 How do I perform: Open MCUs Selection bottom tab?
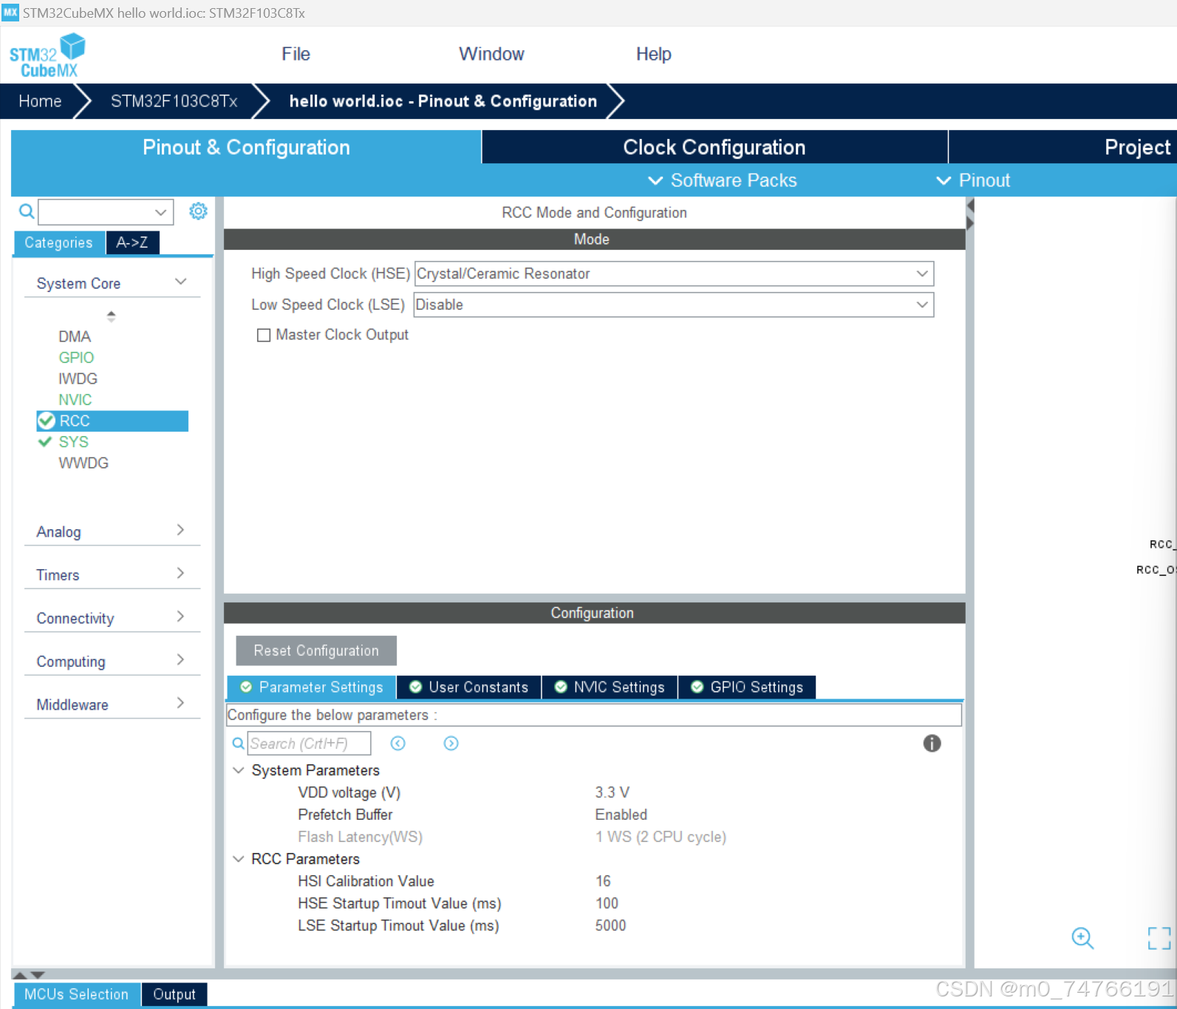click(x=77, y=994)
